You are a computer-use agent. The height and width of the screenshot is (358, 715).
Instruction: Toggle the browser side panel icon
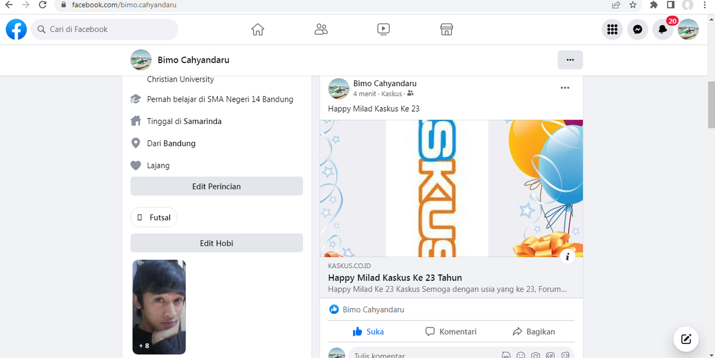[671, 5]
